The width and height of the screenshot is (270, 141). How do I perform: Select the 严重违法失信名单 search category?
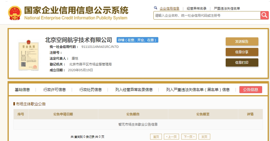(227, 8)
